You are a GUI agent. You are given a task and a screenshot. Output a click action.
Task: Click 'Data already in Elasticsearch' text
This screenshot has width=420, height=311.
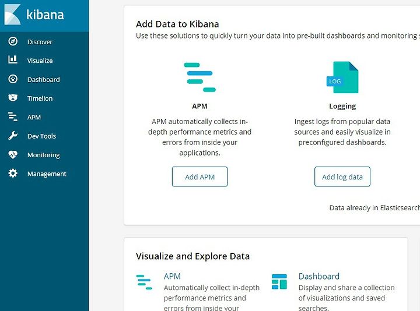(374, 208)
